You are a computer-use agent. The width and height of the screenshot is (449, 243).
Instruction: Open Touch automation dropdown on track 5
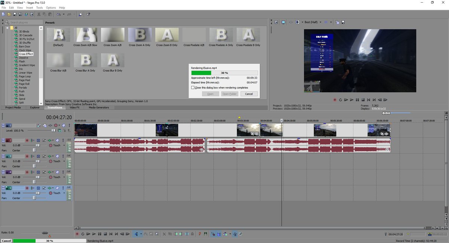pos(64,193)
